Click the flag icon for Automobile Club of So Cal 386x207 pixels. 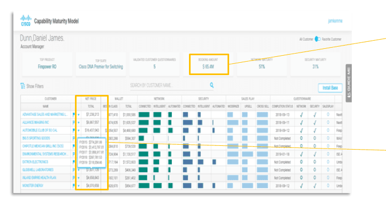click(x=74, y=130)
